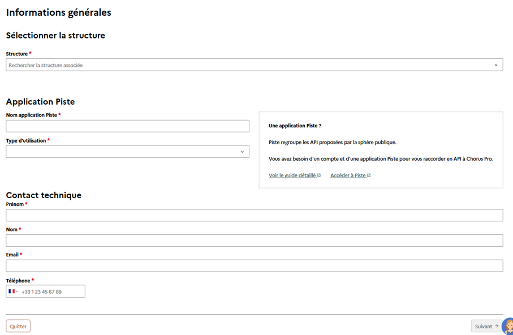Expand the Structure dropdown chevron
Screen dimensions: 513x335
pyautogui.click(x=496, y=65)
